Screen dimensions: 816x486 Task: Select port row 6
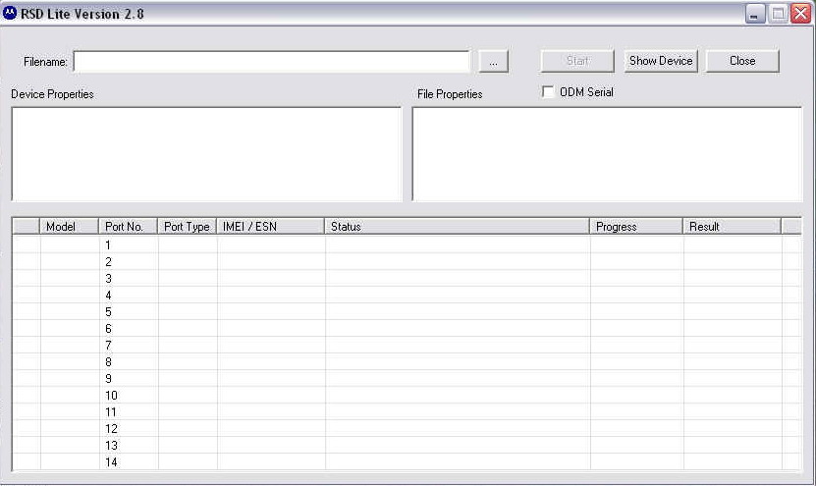tap(406, 328)
